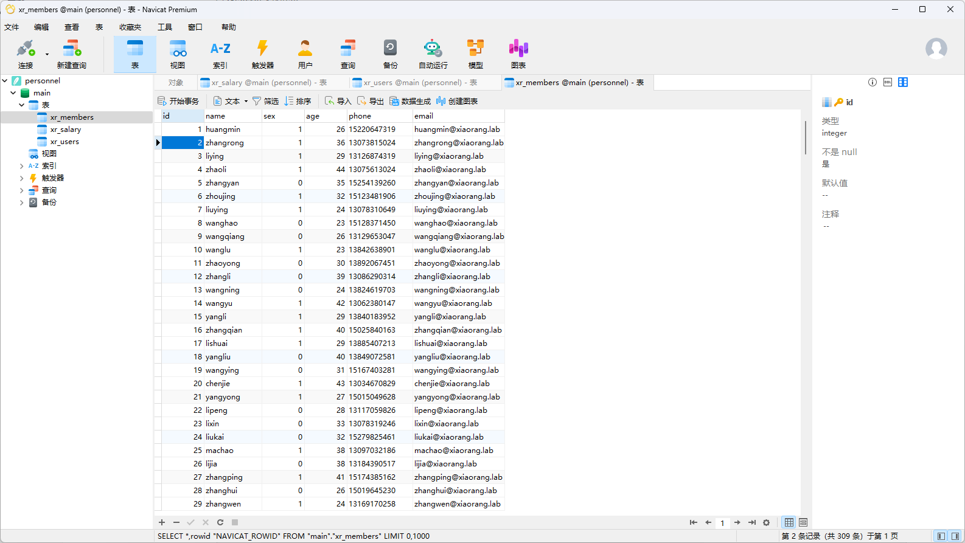Open the 文本 dropdown arrow

[x=246, y=102]
